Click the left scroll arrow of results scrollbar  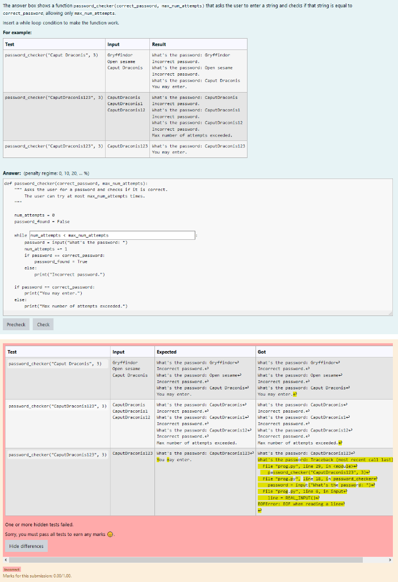click(x=5, y=560)
